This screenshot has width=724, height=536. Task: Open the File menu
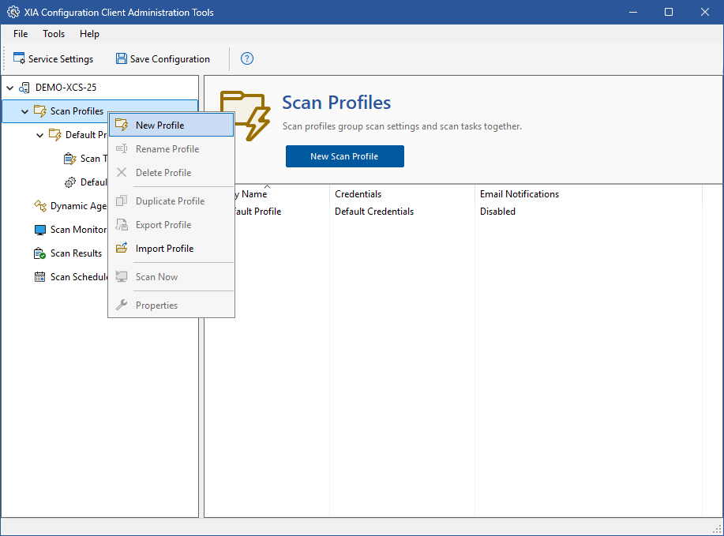tap(21, 34)
